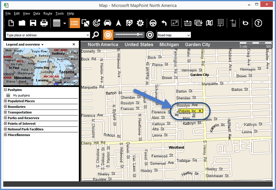Viewport: 276px width, 190px height.
Task: Click the North America breadcrumb link
Action: point(103,45)
